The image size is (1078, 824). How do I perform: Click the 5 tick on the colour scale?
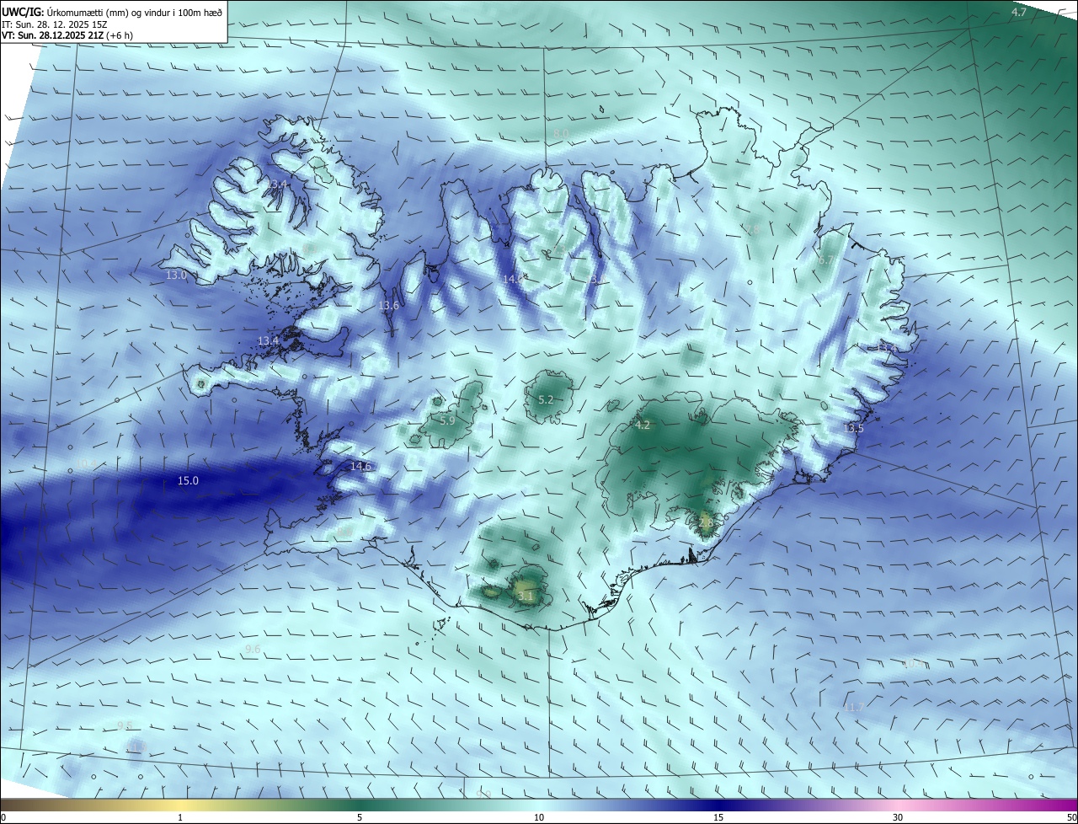(x=360, y=817)
